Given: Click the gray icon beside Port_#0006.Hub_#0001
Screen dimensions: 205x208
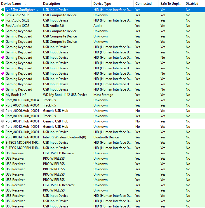Looking at the screenshot, I should point(3,110).
